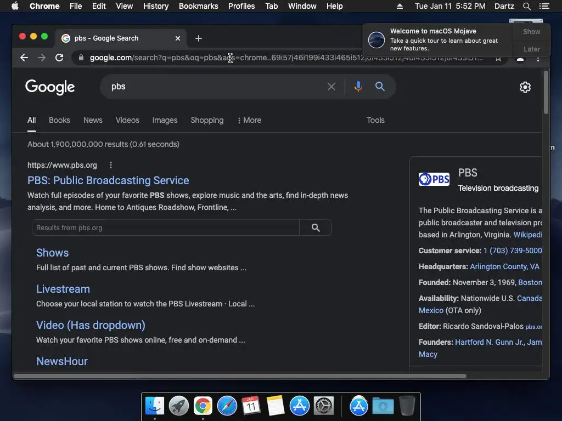Viewport: 562px width, 421px height.
Task: Open the NewsHour sitelink
Action: click(62, 361)
